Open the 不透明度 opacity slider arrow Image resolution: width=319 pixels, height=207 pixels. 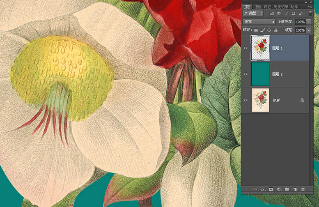tap(309, 22)
